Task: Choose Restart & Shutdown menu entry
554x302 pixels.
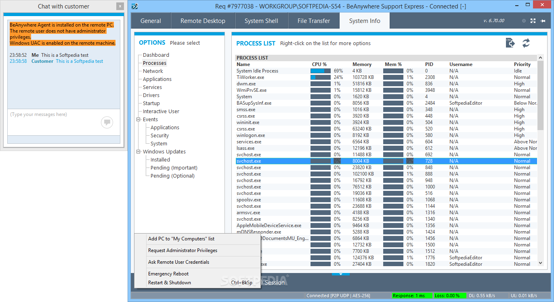Action: coord(197,283)
